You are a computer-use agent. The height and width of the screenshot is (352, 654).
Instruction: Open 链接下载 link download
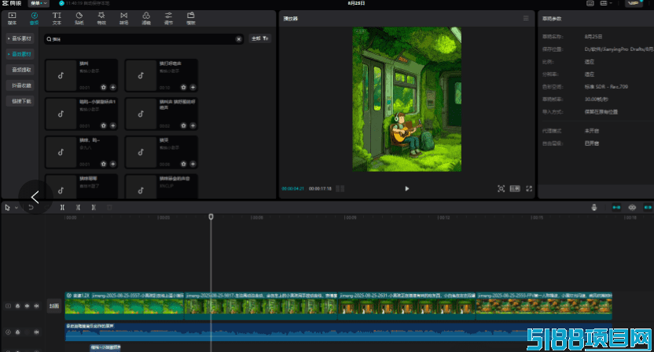pos(20,101)
